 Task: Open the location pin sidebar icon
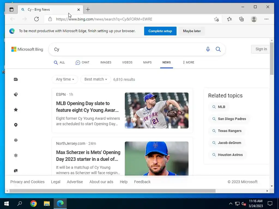pos(16,125)
